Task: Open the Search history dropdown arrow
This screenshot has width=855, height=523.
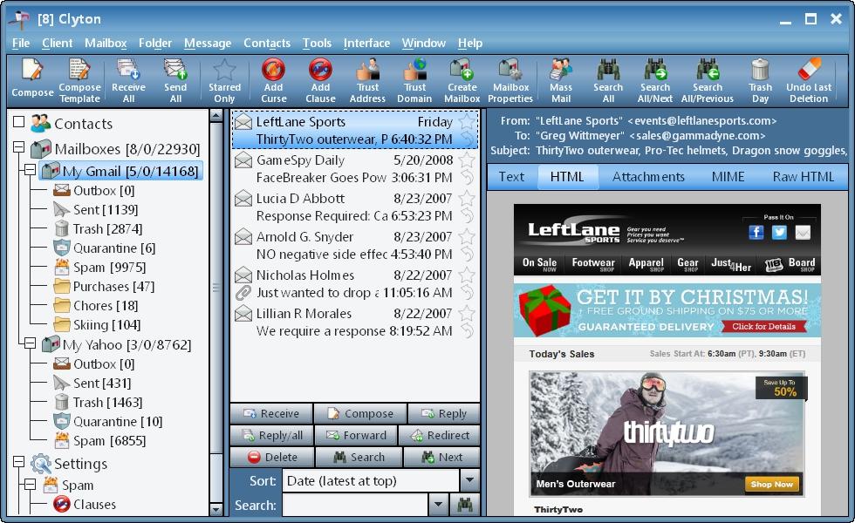Action: pyautogui.click(x=438, y=505)
